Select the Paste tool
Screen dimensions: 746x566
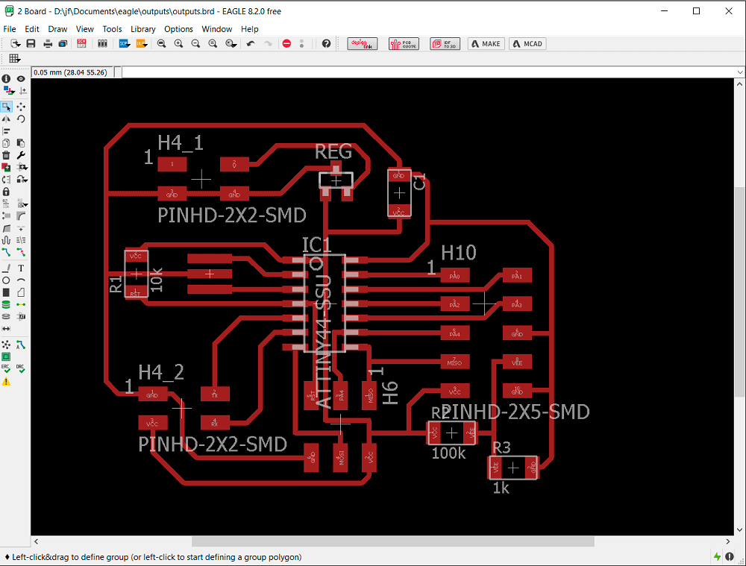click(21, 143)
